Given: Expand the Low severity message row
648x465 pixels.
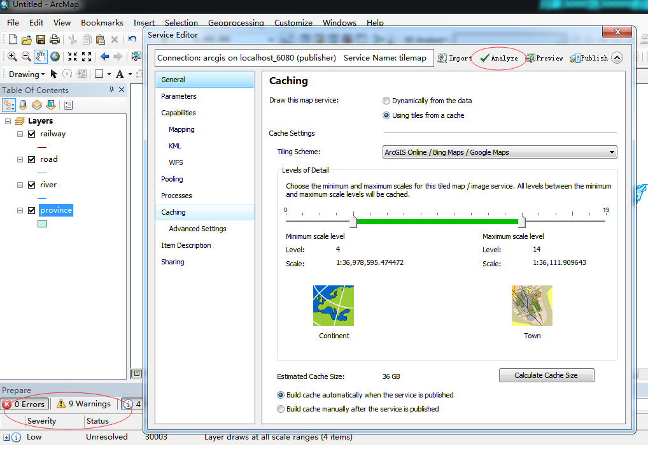Looking at the screenshot, I should click(6, 437).
